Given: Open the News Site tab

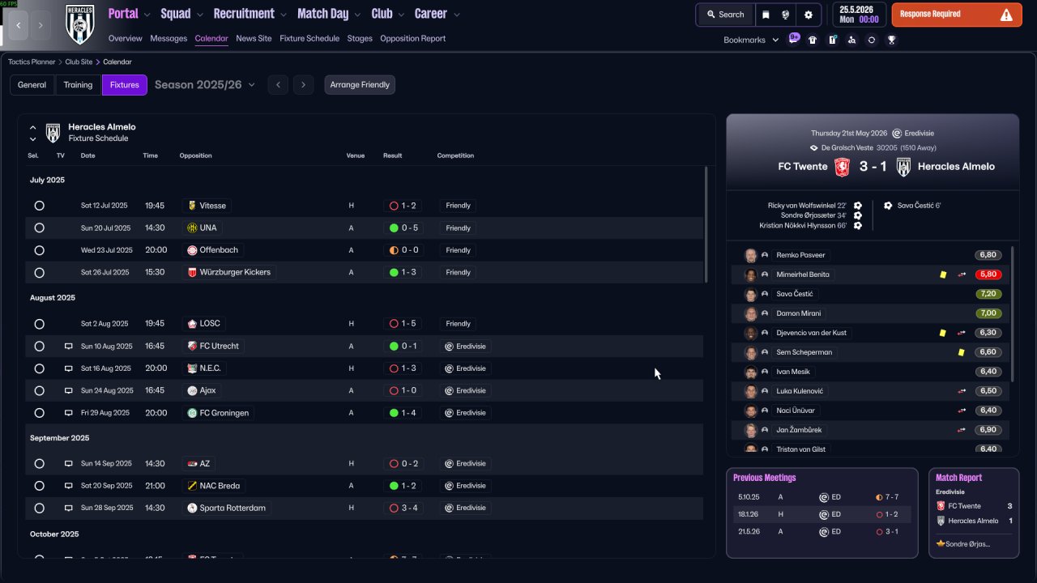Looking at the screenshot, I should pyautogui.click(x=254, y=38).
